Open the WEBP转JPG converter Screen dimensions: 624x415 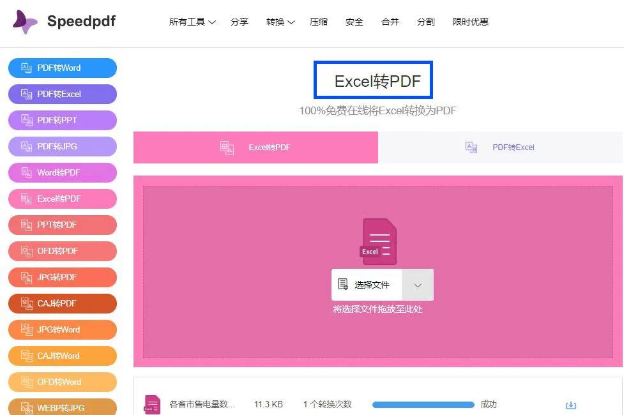coord(62,407)
